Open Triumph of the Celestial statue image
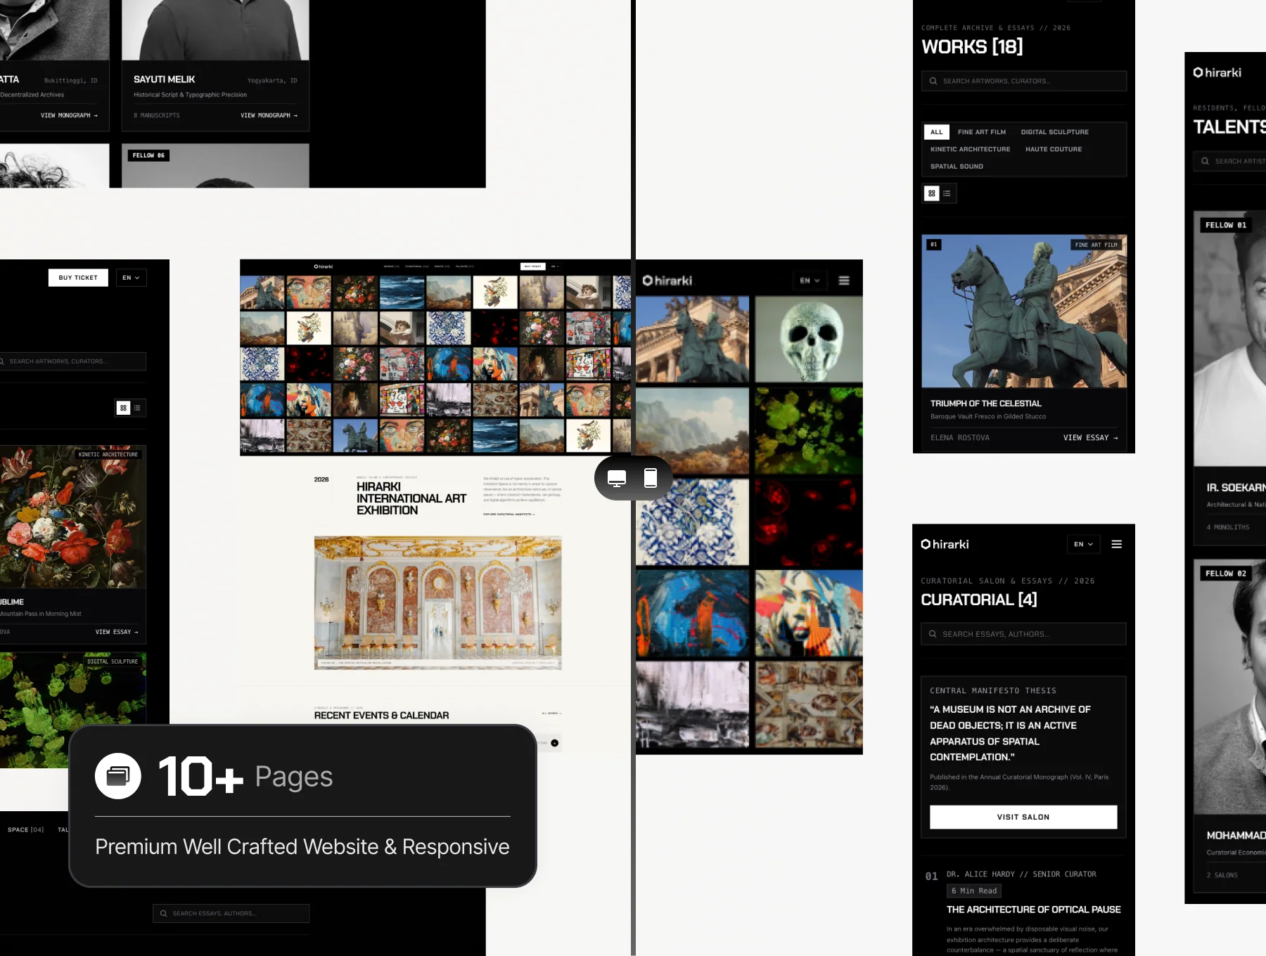This screenshot has height=956, width=1266. pos(1024,311)
